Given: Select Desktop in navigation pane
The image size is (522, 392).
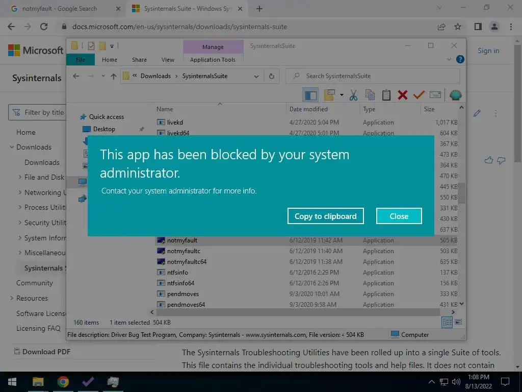Looking at the screenshot, I should [x=104, y=129].
